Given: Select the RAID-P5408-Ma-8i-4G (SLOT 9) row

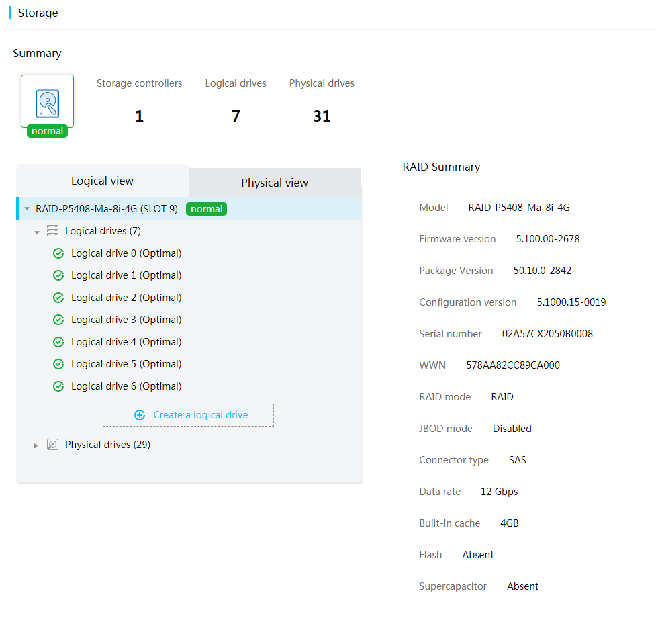Looking at the screenshot, I should pos(107,209).
